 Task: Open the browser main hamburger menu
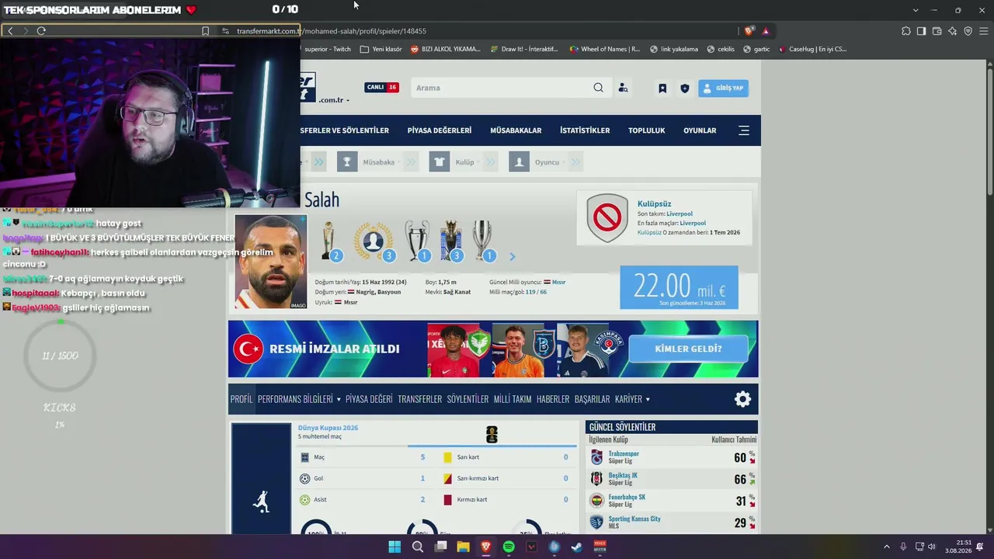point(984,31)
